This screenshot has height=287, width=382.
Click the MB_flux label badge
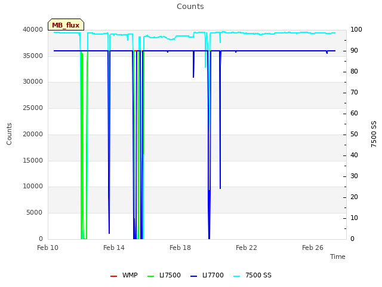(66, 25)
